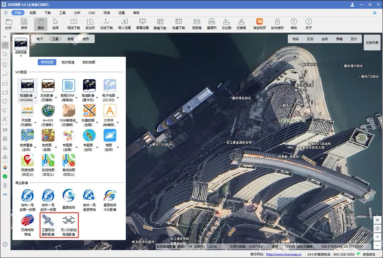Click the zoom out minus button
This screenshot has width=383, height=258.
pos(377,245)
